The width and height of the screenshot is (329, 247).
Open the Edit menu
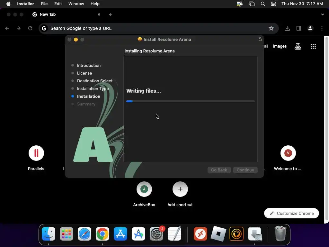[58, 4]
